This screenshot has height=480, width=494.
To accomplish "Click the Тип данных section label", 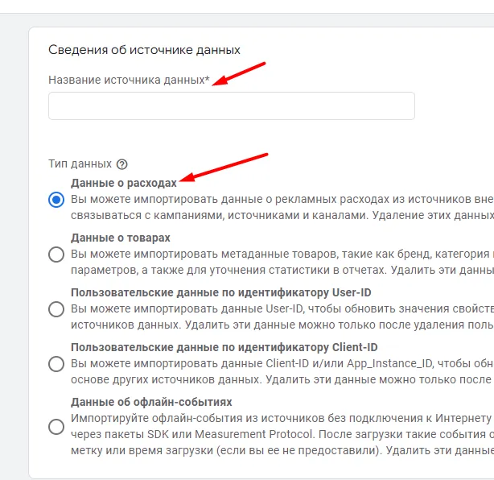I will tap(80, 164).
